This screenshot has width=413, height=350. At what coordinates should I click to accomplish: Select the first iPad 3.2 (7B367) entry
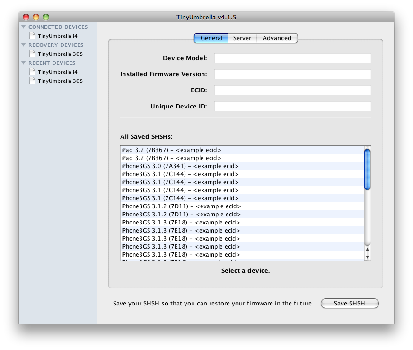tap(171, 150)
